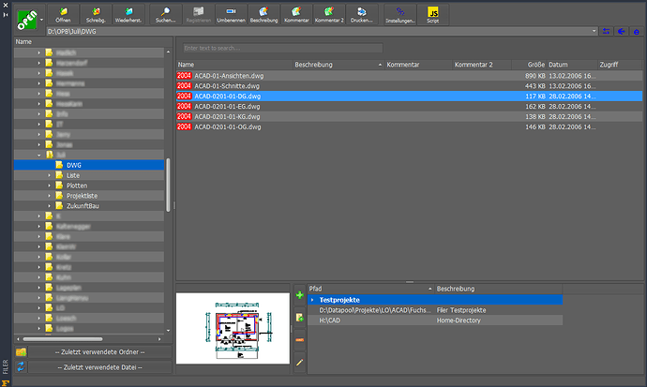Image resolution: width=647 pixels, height=387 pixels.
Task: Open the path address bar dropdown
Action: tap(595, 31)
